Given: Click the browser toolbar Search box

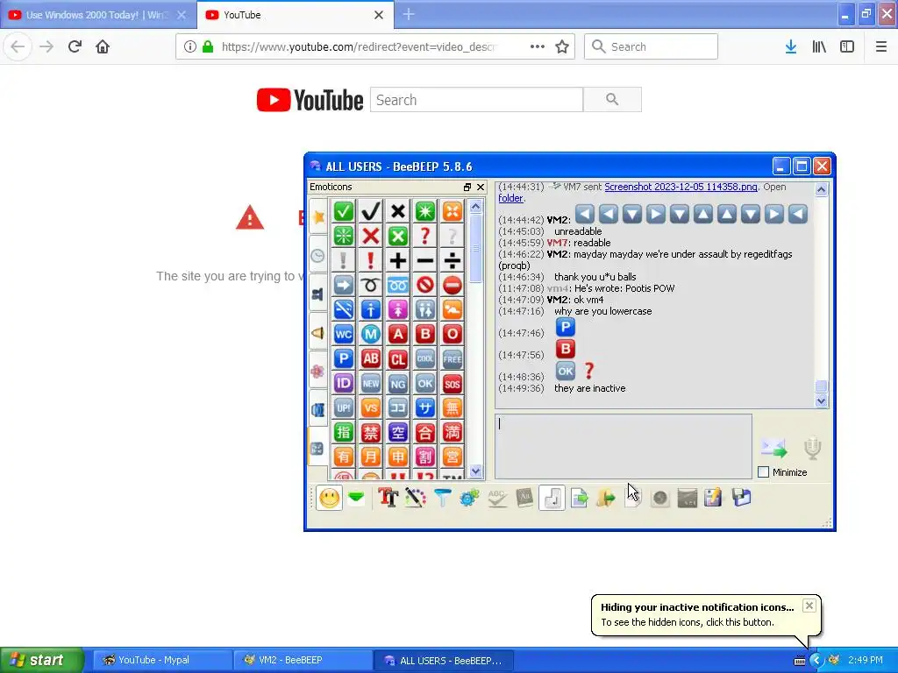Looking at the screenshot, I should (651, 46).
